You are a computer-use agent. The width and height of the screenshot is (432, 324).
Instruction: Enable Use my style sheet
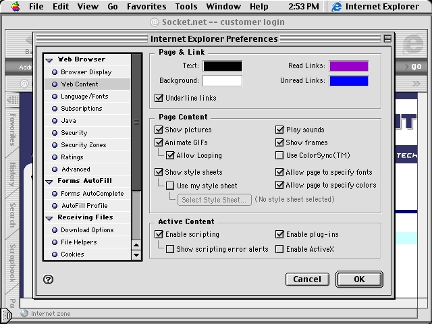tap(170, 186)
